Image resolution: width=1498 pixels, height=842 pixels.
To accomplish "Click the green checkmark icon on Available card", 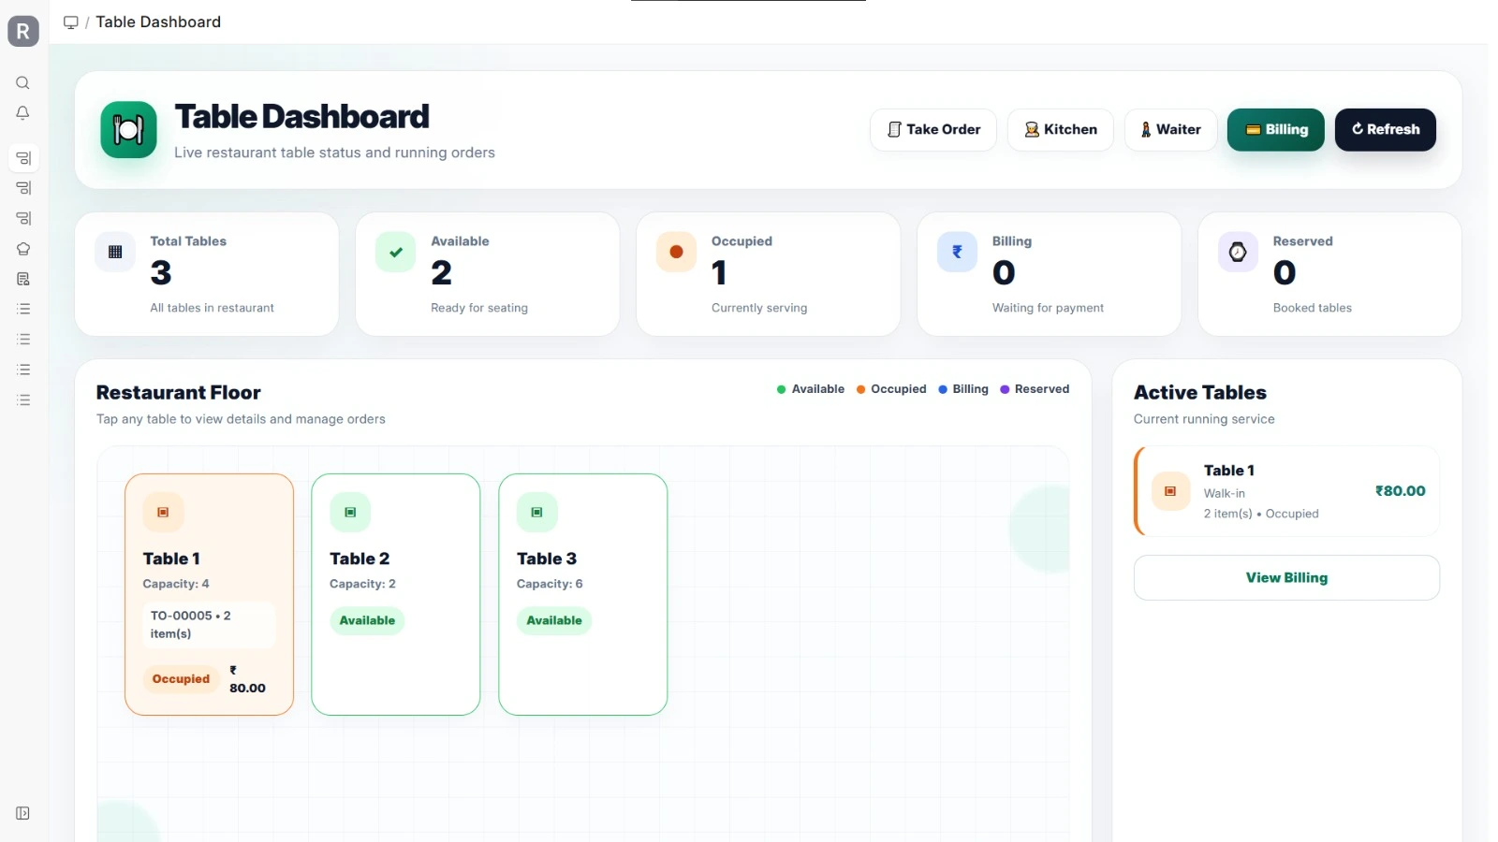I will pyautogui.click(x=396, y=252).
